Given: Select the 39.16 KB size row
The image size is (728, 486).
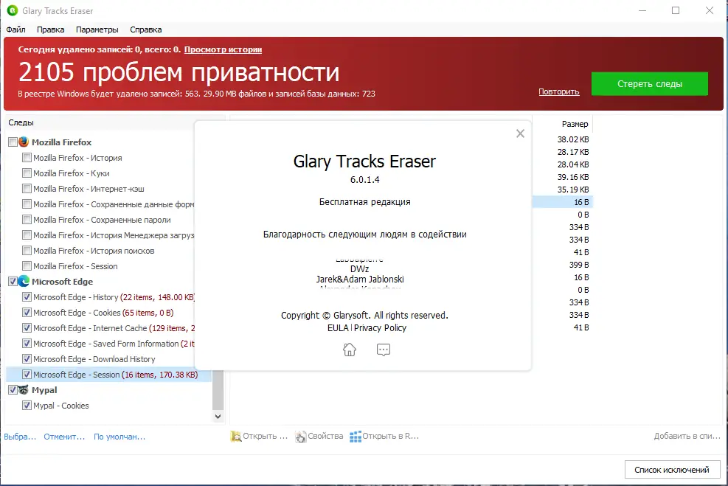Looking at the screenshot, I should 563,177.
